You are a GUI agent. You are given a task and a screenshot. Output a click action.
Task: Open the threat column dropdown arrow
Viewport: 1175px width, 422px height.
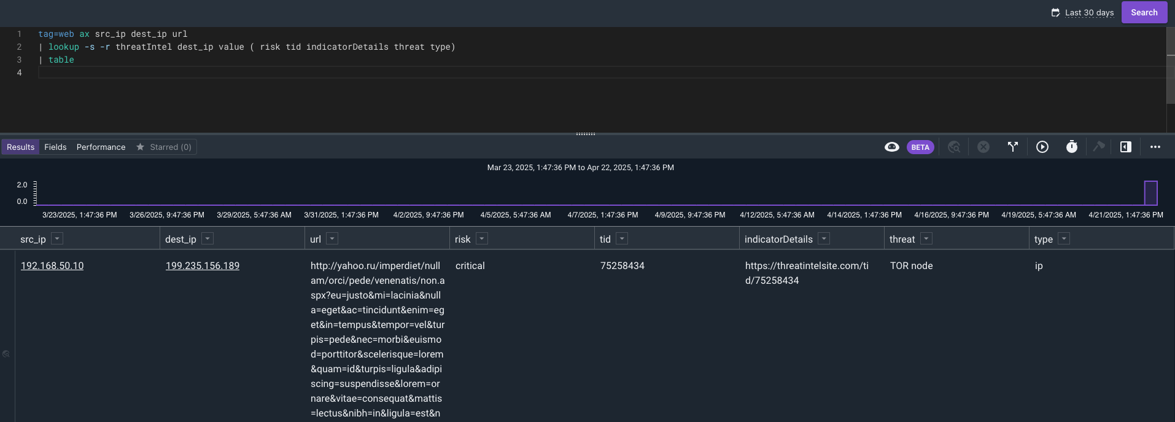[926, 238]
